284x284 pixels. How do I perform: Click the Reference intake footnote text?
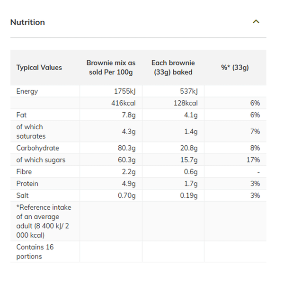44,221
